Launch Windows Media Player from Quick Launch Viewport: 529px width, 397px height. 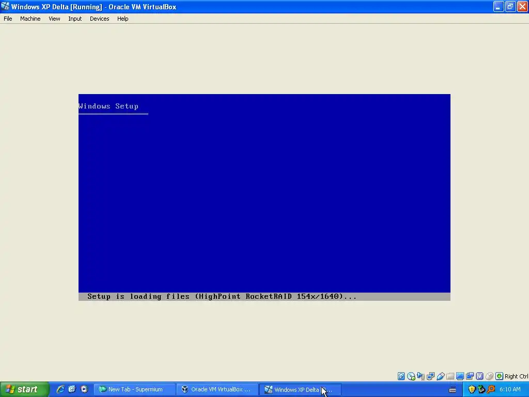coord(84,389)
